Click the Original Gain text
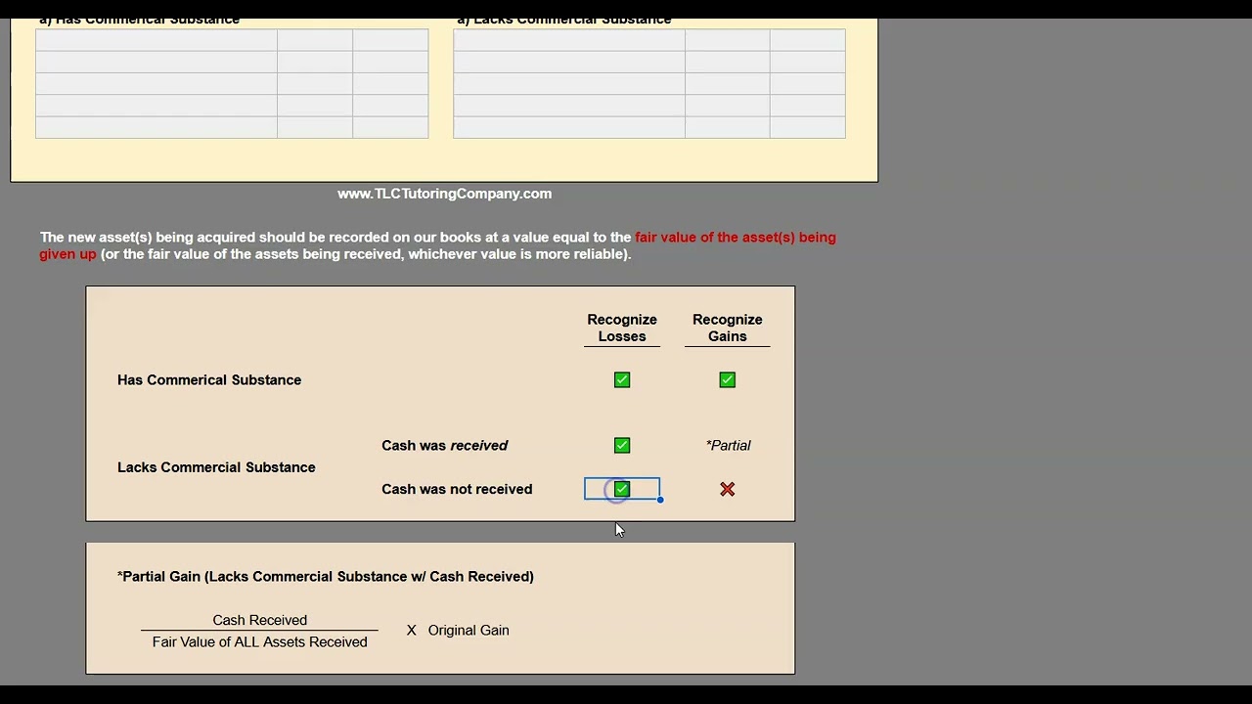Viewport: 1252px width, 704px height. (469, 630)
